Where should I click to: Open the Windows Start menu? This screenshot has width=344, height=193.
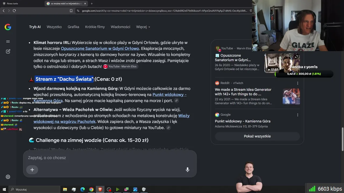pyautogui.click(x=4, y=190)
